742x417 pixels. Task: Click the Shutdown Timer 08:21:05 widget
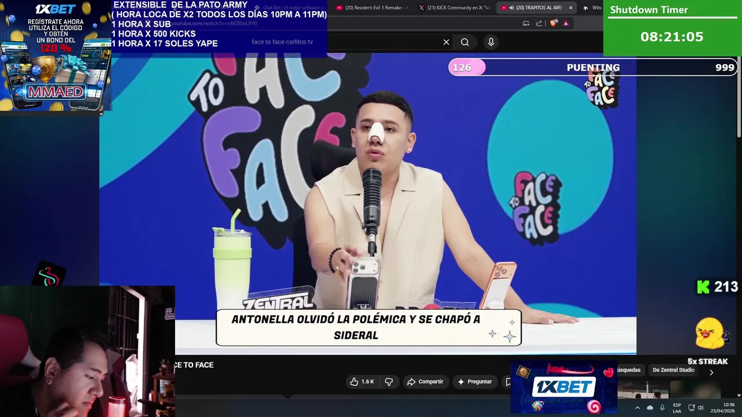tap(672, 28)
